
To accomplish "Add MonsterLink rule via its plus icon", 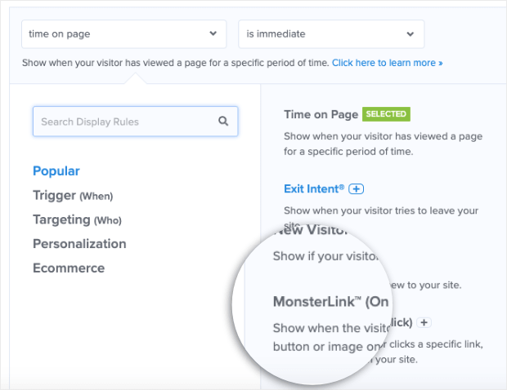I will pyautogui.click(x=424, y=322).
